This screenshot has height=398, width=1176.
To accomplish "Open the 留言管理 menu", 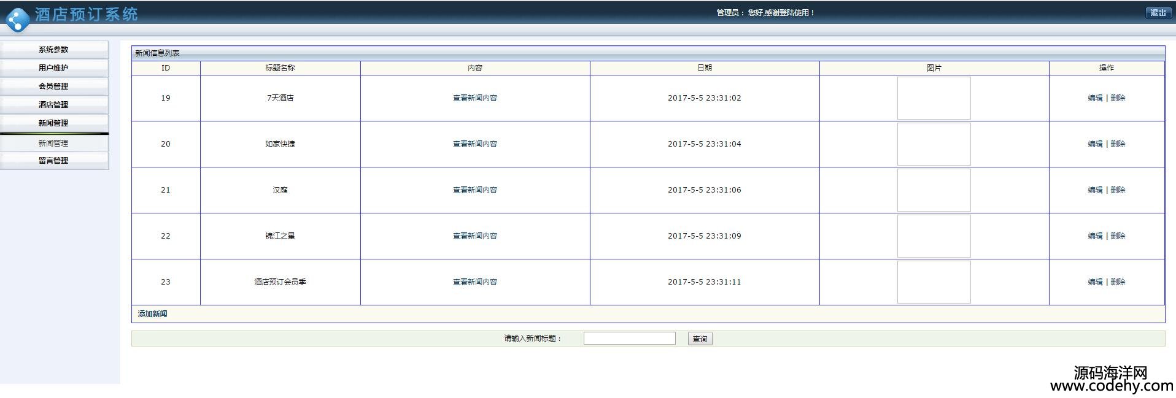I will coord(54,161).
